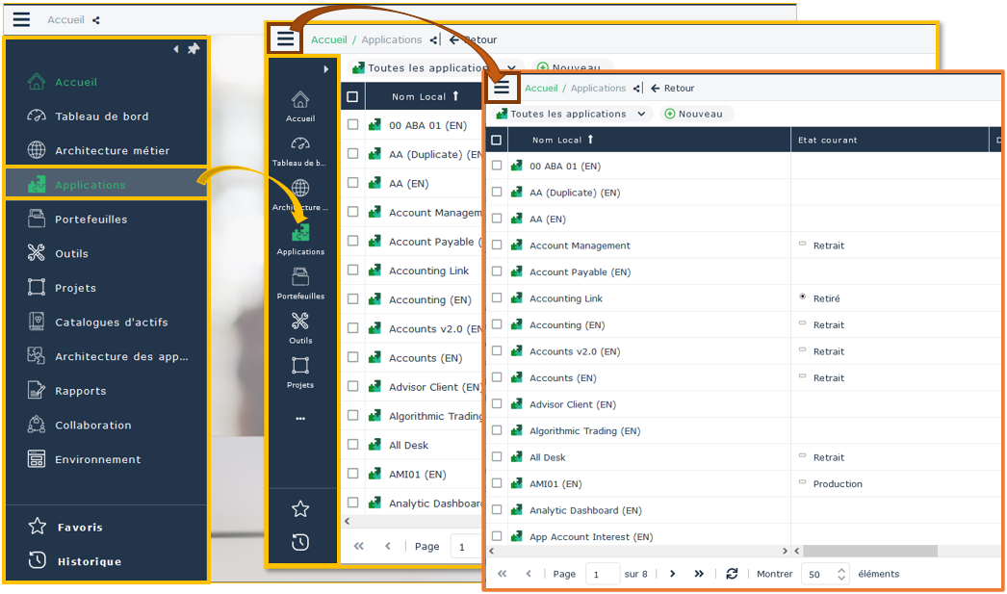Check the box for Account Management row
1007x594 pixels.
pyautogui.click(x=497, y=245)
